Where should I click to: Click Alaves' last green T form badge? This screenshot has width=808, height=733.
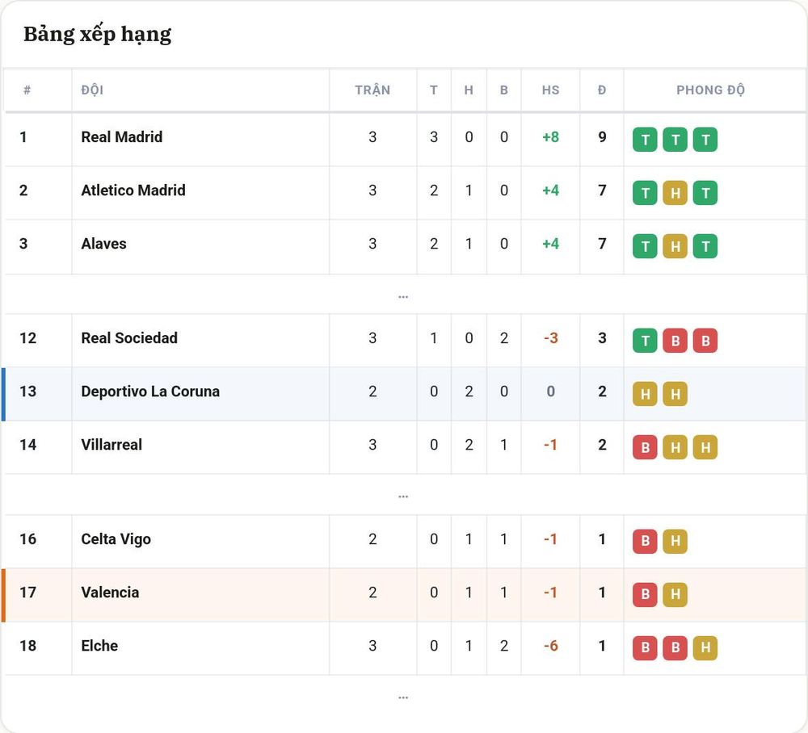[x=705, y=246]
